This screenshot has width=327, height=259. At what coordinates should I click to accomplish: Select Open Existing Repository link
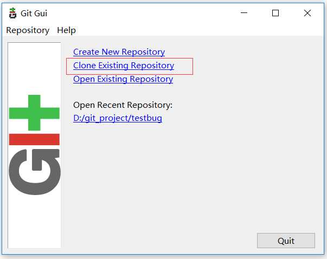coord(123,79)
